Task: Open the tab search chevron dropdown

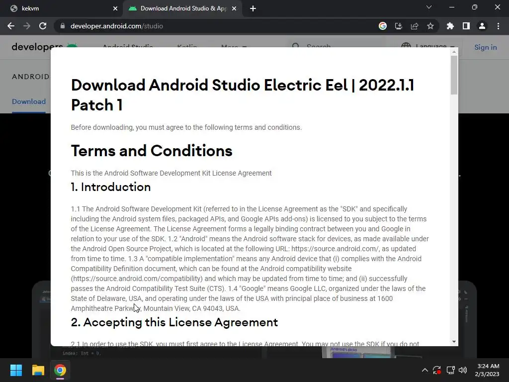Action: tap(429, 7)
